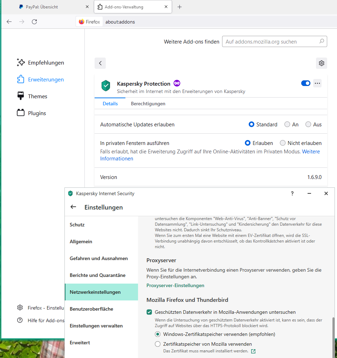Minimize the Kaspersky Internet Security window
Image resolution: width=337 pixels, height=358 pixels.
pos(309,194)
